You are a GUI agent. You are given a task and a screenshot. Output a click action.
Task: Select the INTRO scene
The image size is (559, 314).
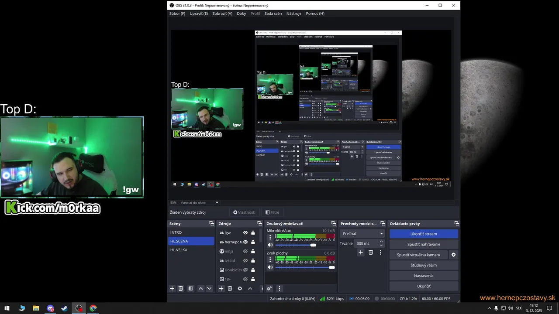pyautogui.click(x=191, y=232)
